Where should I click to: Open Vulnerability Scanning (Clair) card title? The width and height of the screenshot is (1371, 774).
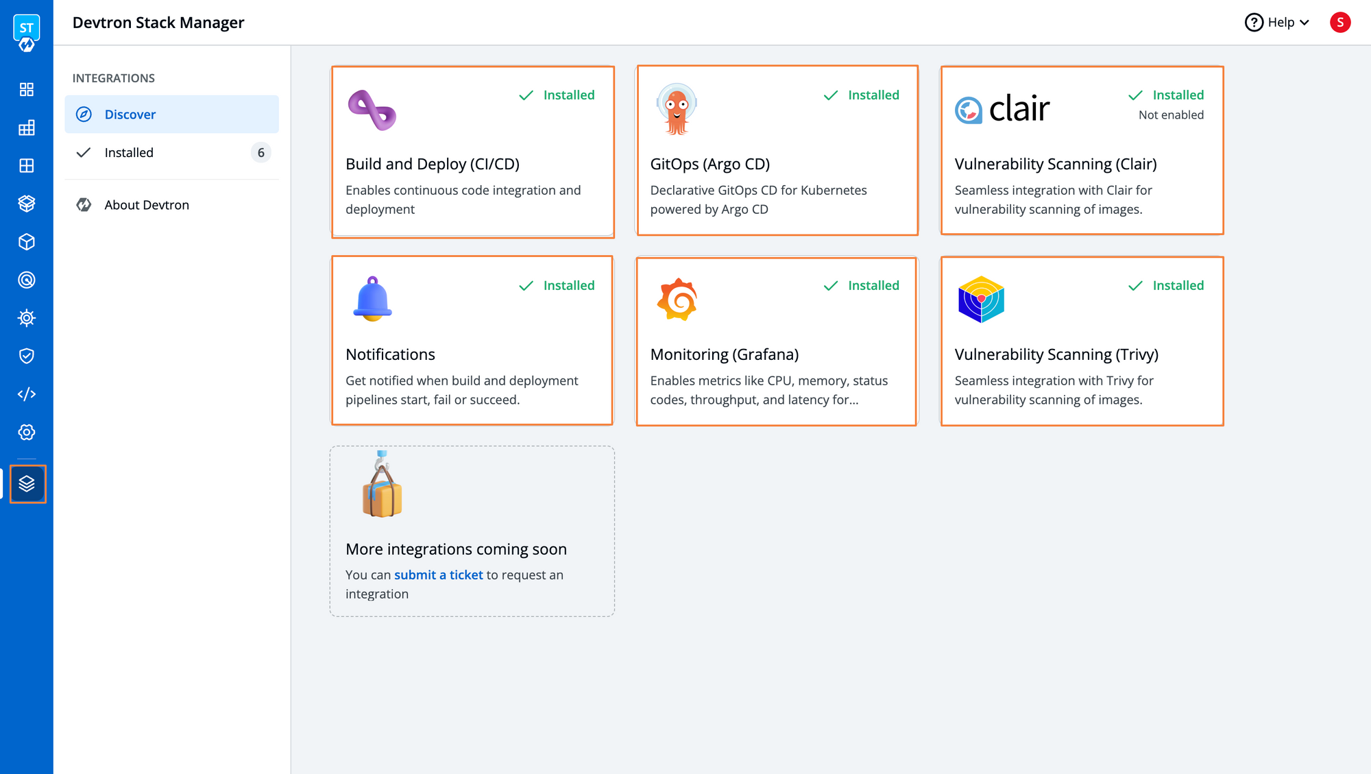[x=1056, y=165]
